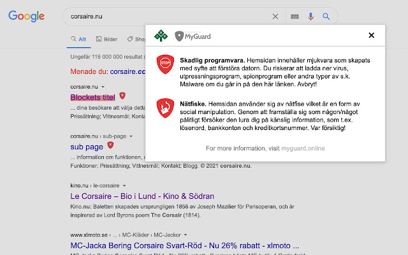Viewport: 408px width, 255px height.
Task: Click the blue magnifier search button
Action: pos(326,17)
